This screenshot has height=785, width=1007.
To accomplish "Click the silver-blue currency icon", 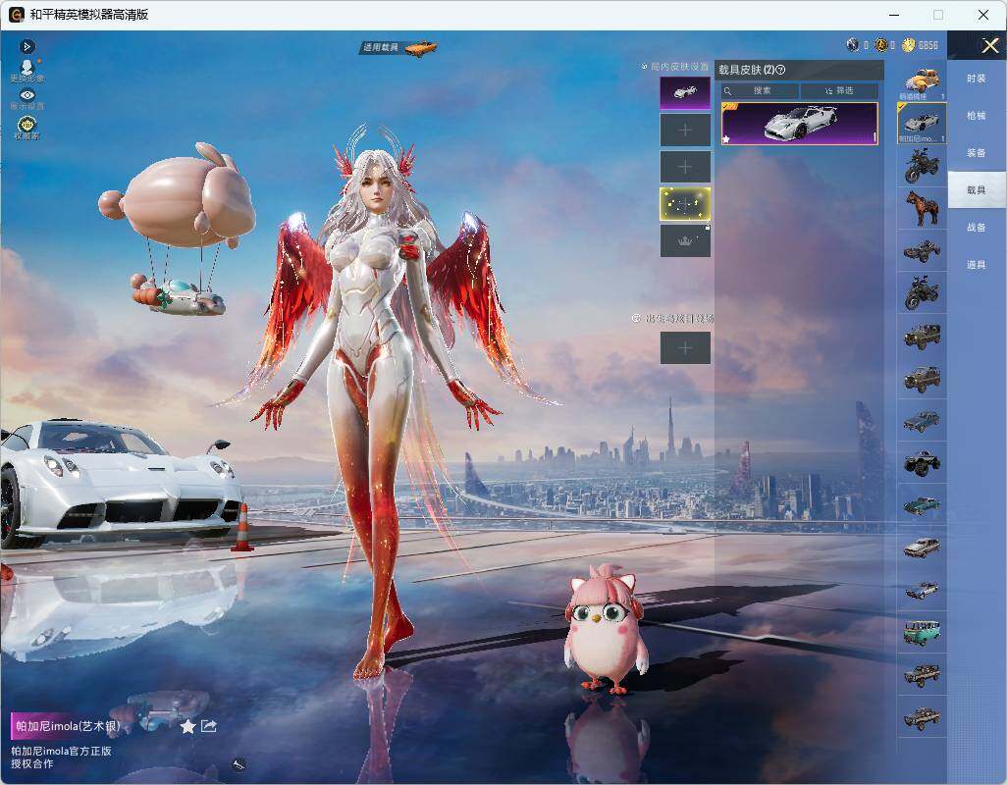I will click(x=853, y=45).
